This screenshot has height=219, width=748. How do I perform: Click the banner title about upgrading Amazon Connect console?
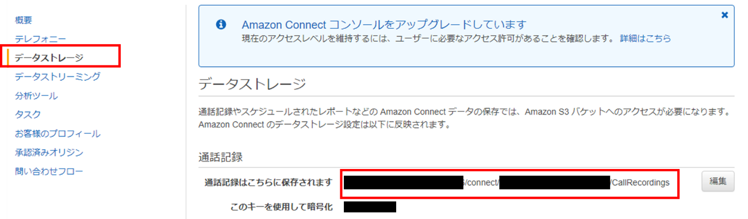pos(384,25)
